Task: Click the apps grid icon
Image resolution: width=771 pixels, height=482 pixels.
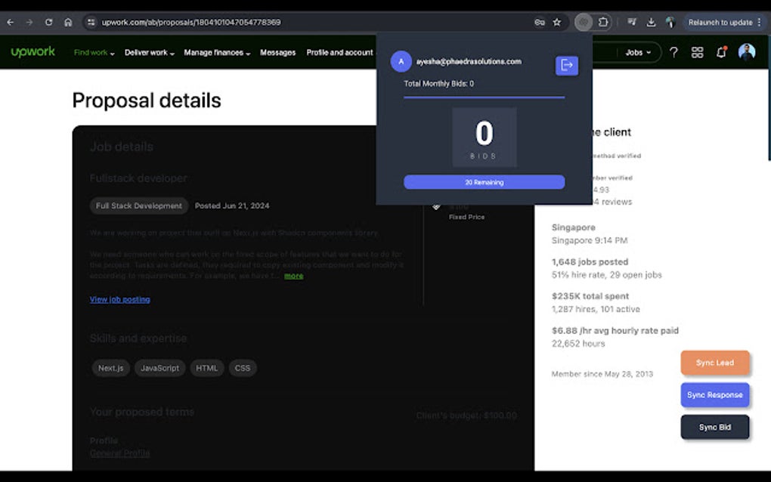Action: pyautogui.click(x=697, y=52)
